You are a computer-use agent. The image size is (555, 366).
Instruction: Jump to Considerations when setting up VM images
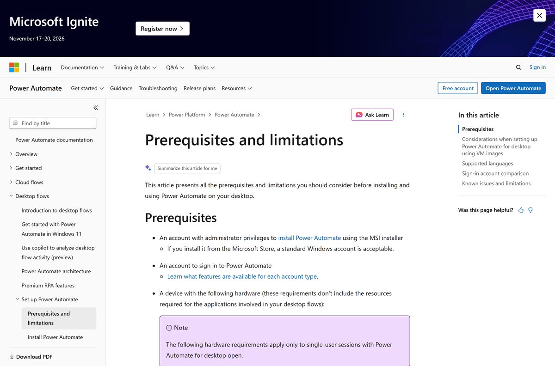pyautogui.click(x=499, y=146)
